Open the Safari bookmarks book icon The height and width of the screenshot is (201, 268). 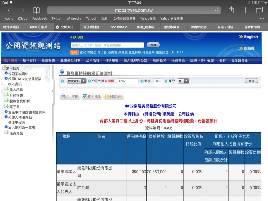click(x=36, y=10)
